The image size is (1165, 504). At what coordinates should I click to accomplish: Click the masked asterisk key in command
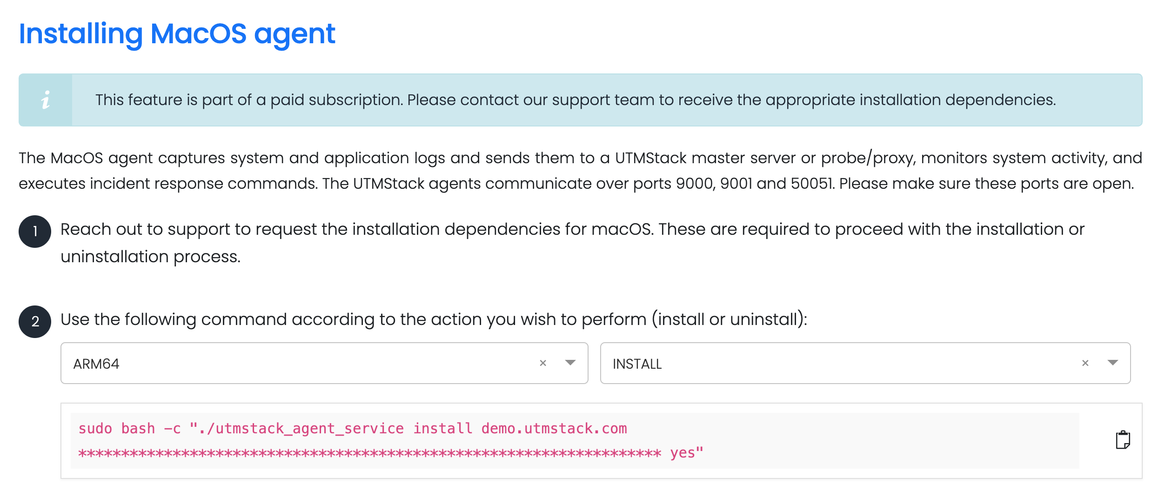pos(369,453)
